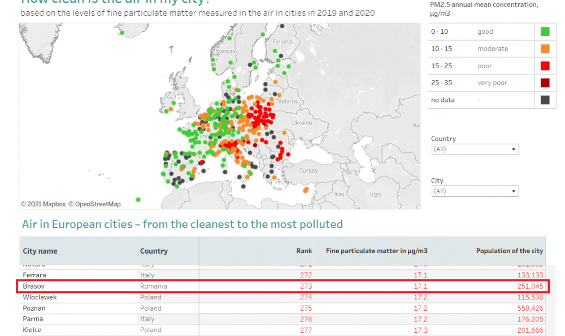Click the 'City name' column header

[40, 251]
